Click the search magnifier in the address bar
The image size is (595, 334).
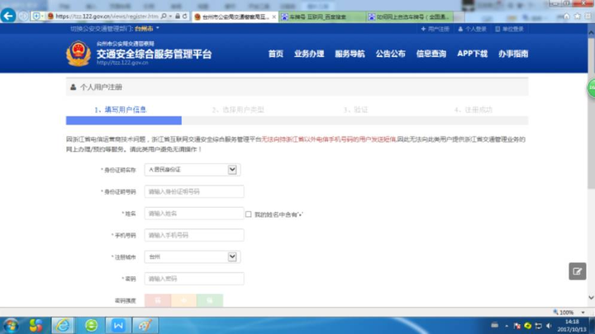[x=164, y=16]
